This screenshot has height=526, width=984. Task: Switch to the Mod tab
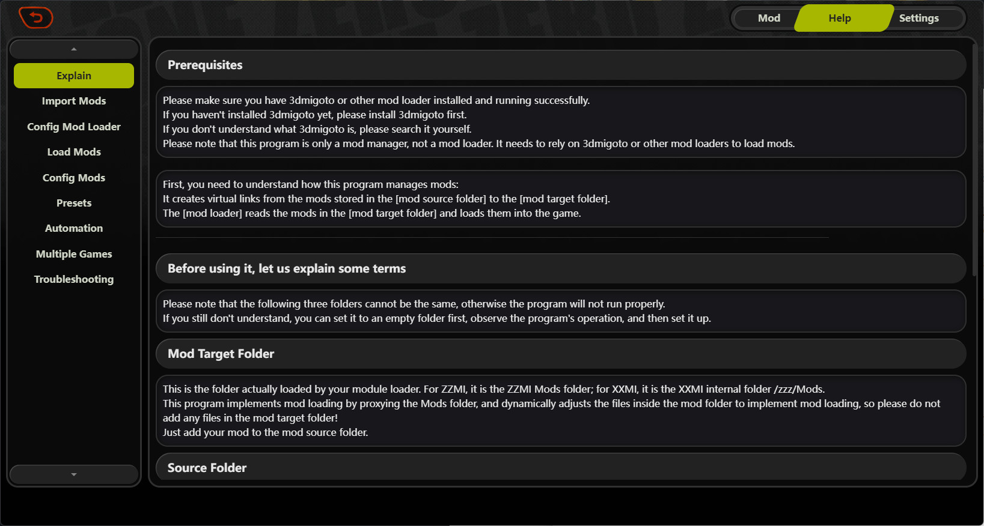[x=768, y=18]
